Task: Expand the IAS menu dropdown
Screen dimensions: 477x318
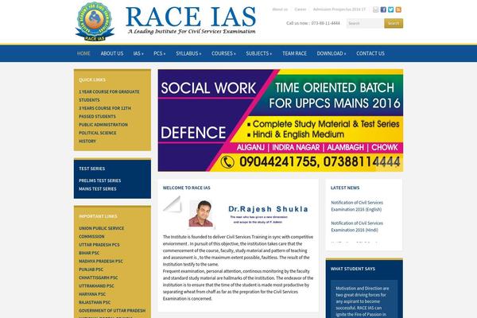Action: 138,53
